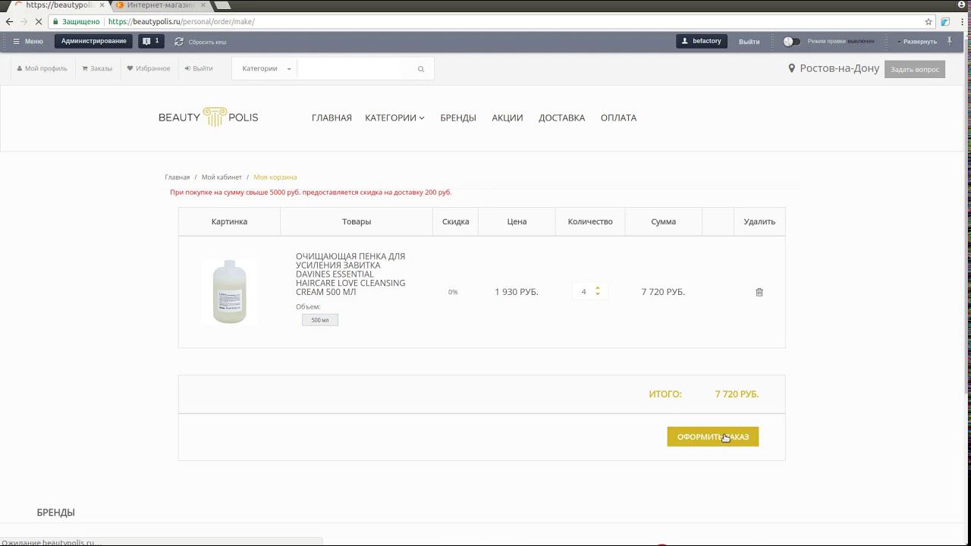The image size is (971, 546).
Task: Click the Количество column header
Action: (x=590, y=221)
